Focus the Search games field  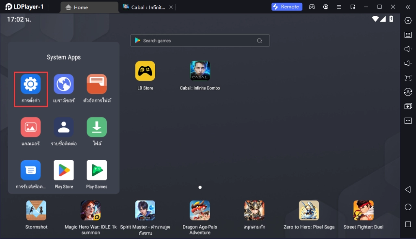coord(200,40)
